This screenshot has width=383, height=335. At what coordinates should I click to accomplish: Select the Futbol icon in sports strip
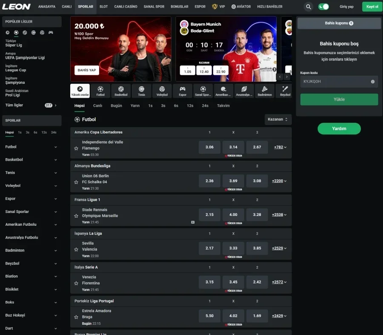100,91
